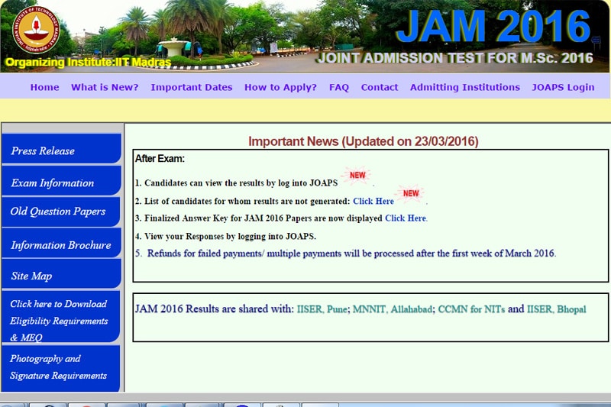Open Site Map from the sidebar
The height and width of the screenshot is (407, 611).
pyautogui.click(x=60, y=276)
